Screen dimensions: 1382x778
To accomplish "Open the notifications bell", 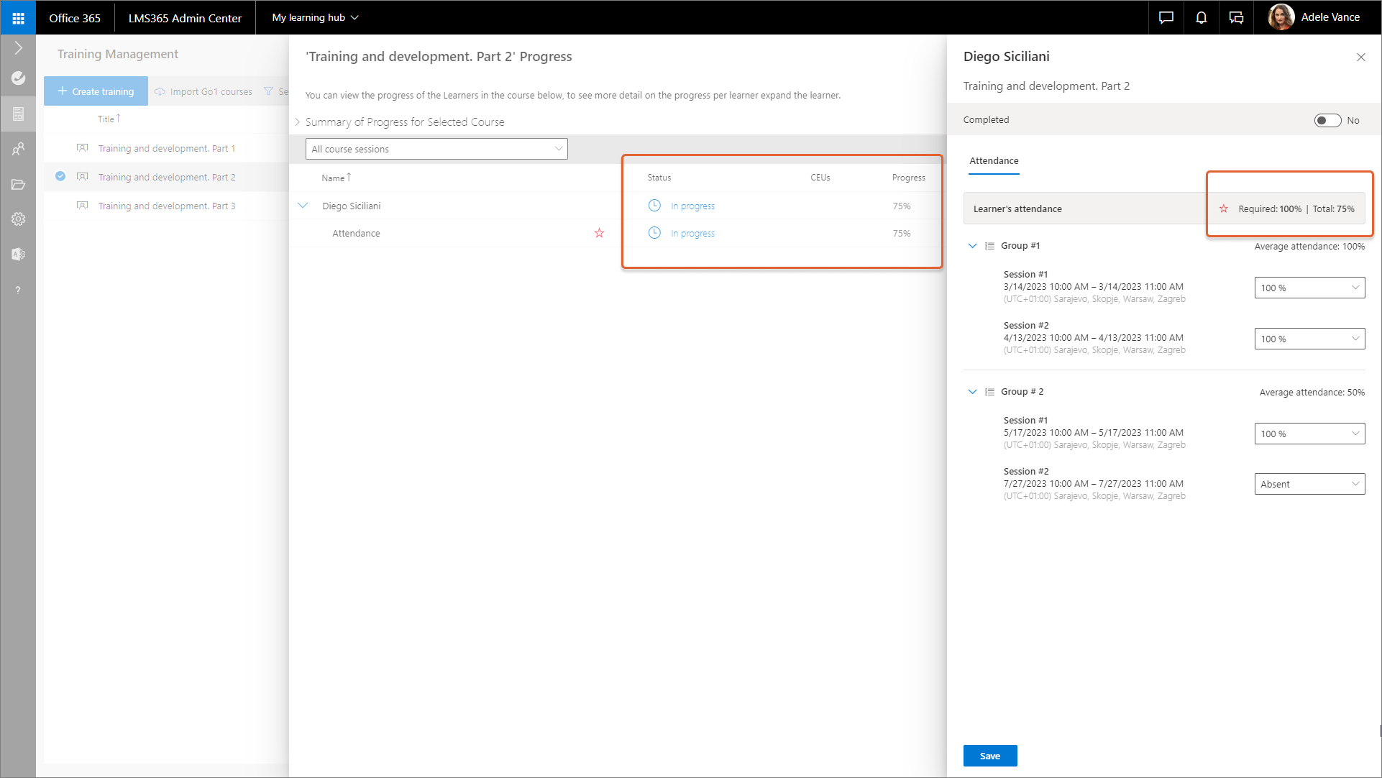I will (x=1201, y=18).
